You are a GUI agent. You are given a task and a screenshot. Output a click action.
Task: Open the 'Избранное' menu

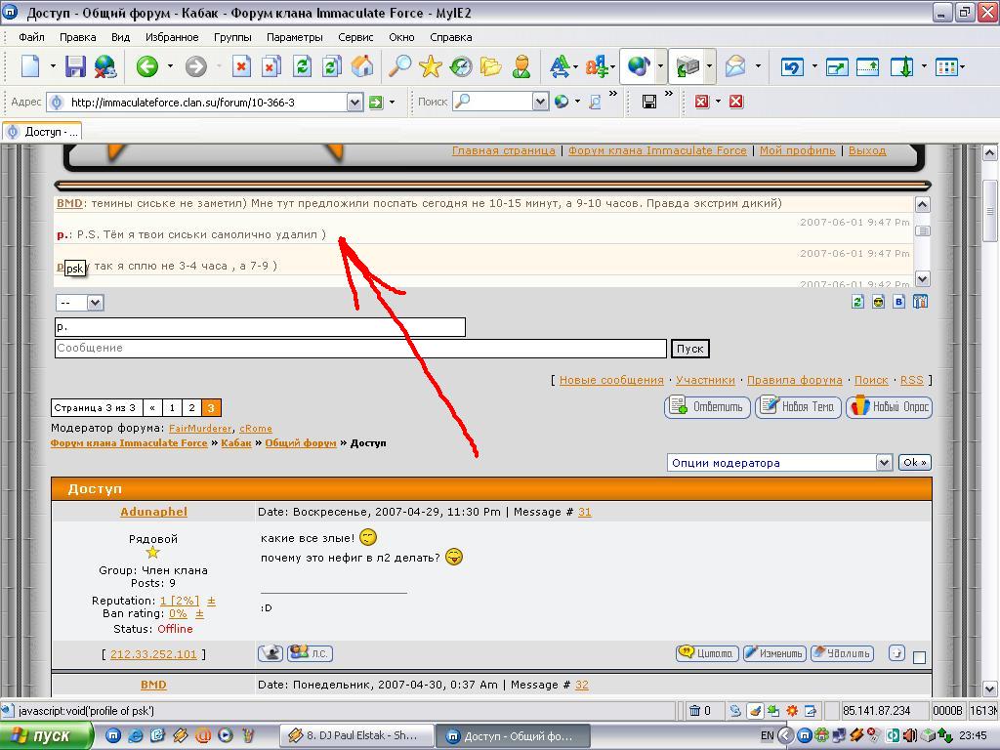pyautogui.click(x=172, y=37)
